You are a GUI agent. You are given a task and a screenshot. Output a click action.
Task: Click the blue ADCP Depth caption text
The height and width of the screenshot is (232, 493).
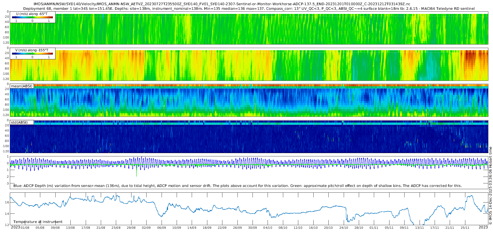point(237,186)
